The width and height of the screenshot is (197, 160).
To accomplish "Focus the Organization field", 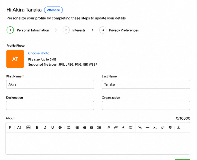I will pyautogui.click(x=146, y=105).
